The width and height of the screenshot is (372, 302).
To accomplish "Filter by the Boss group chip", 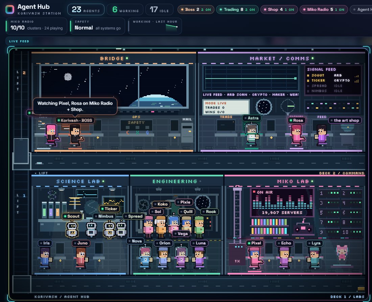I will tap(196, 9).
